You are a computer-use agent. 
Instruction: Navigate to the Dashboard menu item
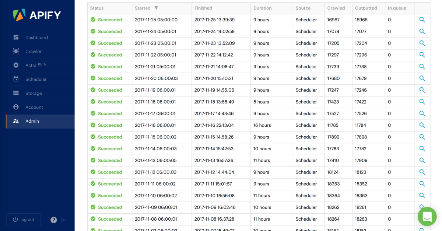36,37
